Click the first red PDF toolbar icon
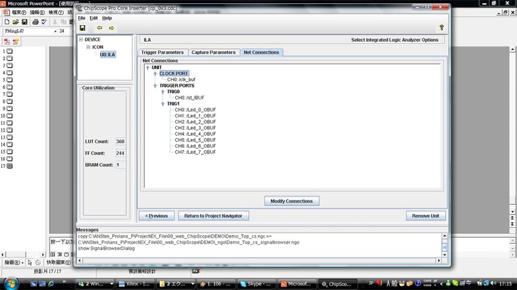Viewport: 517px width, 290px height. [7, 42]
